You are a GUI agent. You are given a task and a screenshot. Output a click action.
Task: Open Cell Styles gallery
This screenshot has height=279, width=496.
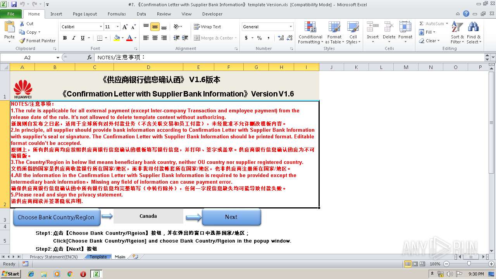click(x=353, y=33)
